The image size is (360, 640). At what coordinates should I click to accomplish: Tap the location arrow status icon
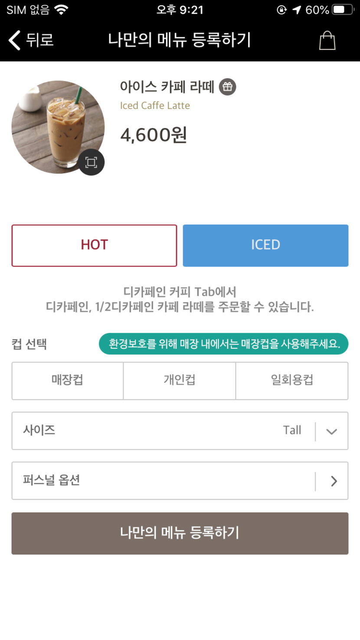[x=297, y=10]
